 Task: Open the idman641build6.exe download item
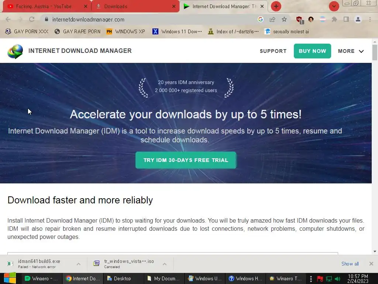tap(38, 264)
